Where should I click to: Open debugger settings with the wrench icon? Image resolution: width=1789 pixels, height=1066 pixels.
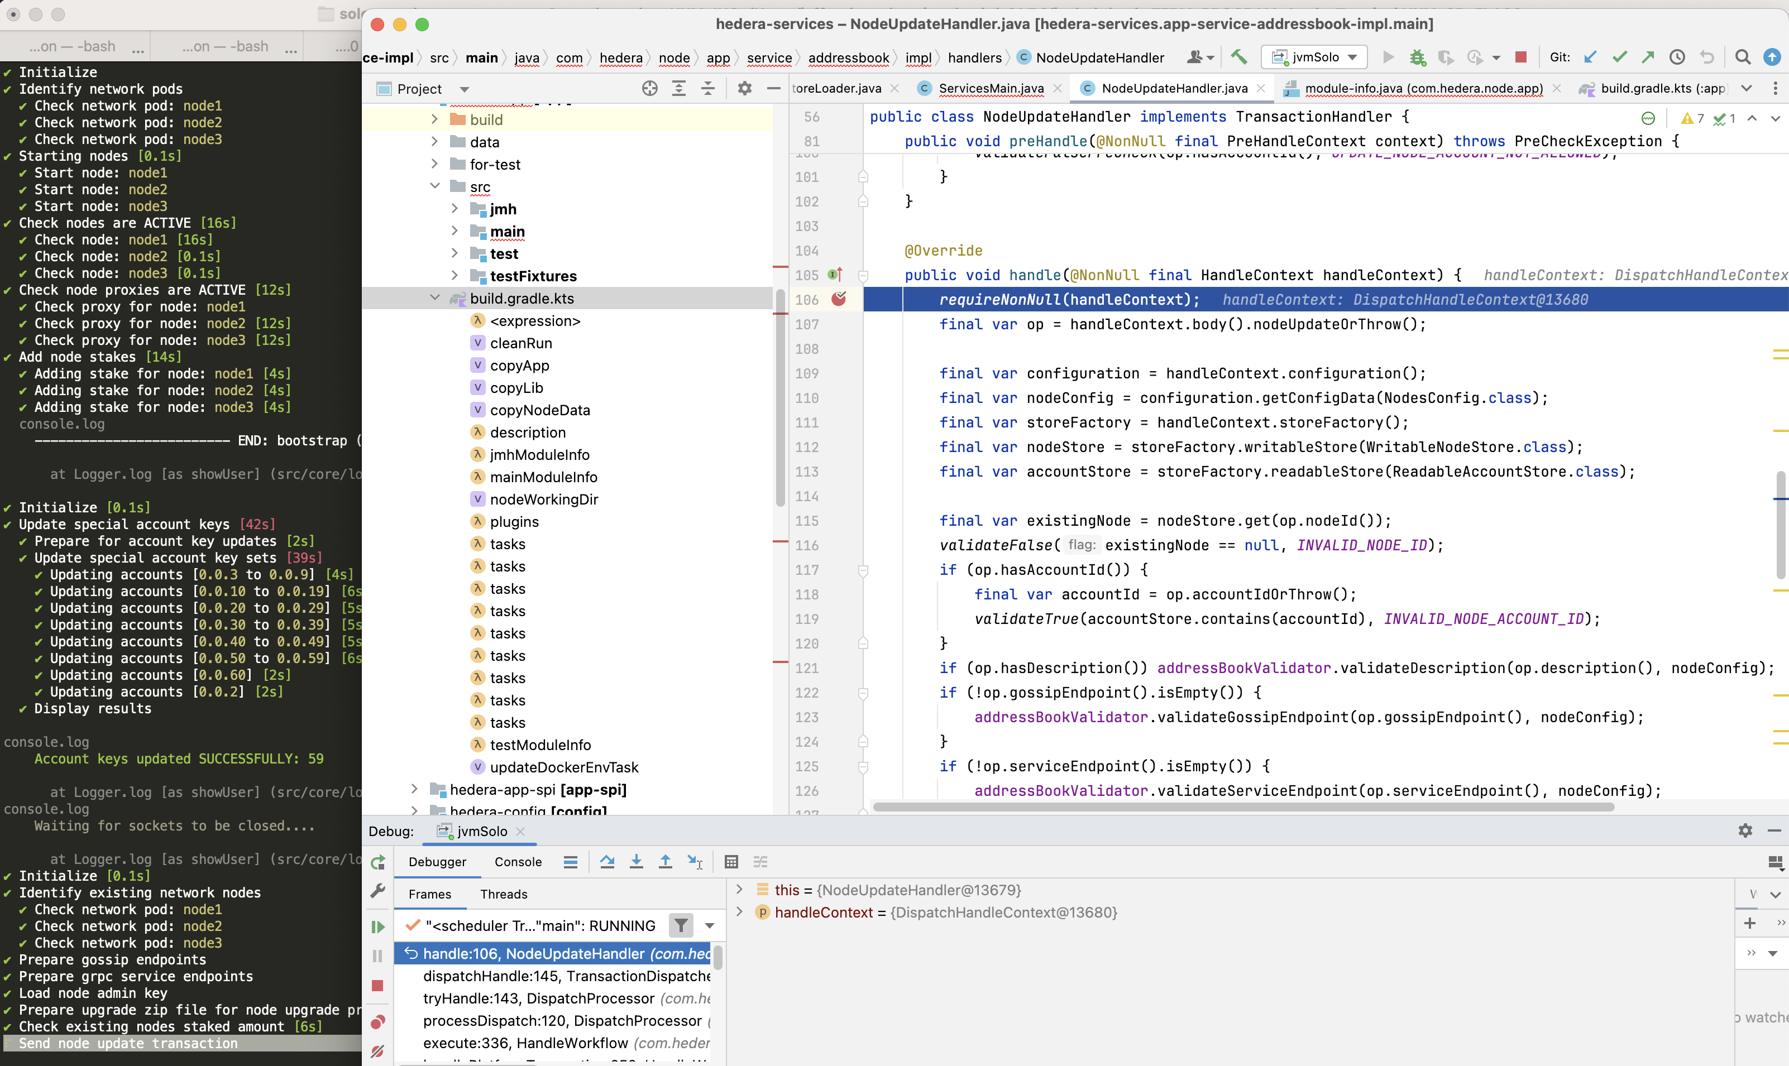[379, 891]
